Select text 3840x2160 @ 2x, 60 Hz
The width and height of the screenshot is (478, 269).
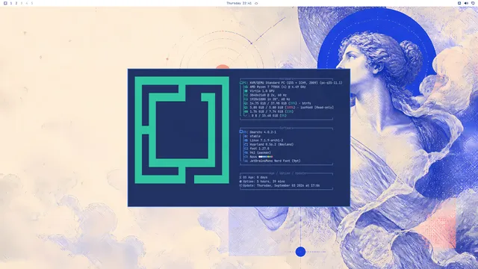coord(268,95)
